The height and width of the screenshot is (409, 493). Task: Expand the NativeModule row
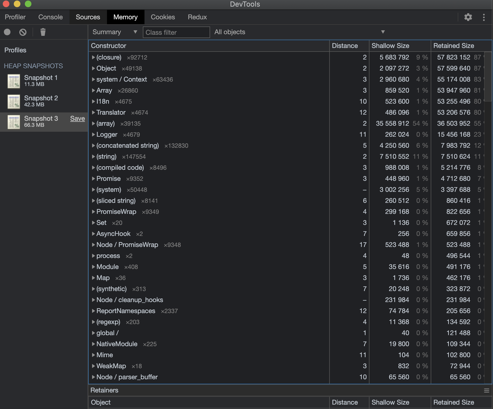pyautogui.click(x=93, y=344)
